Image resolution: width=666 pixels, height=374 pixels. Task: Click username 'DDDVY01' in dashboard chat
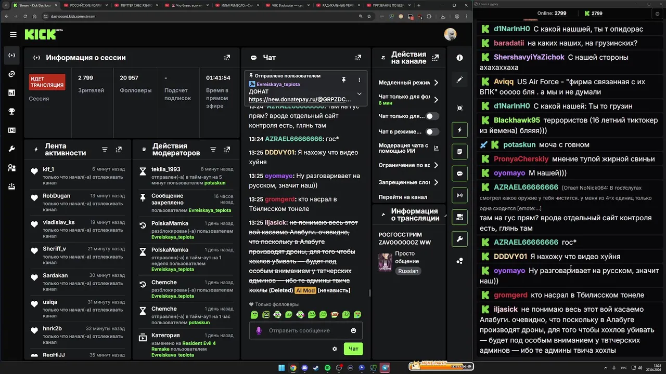point(280,153)
